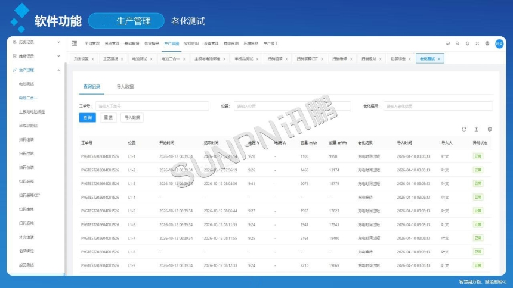Change row density with the height icon
The height and width of the screenshot is (288, 513).
click(477, 129)
